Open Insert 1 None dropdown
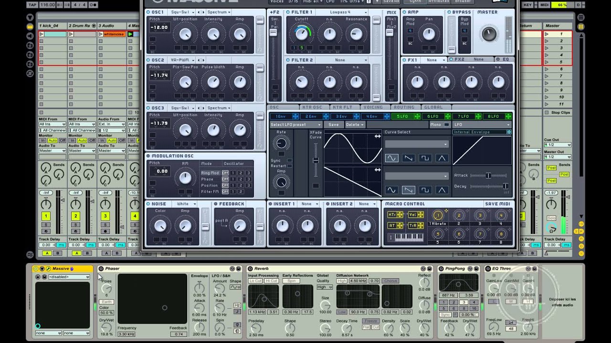This screenshot has height=343, width=611. [309, 204]
